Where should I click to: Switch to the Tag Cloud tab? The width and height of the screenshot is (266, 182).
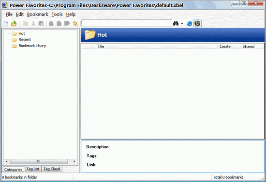point(52,169)
